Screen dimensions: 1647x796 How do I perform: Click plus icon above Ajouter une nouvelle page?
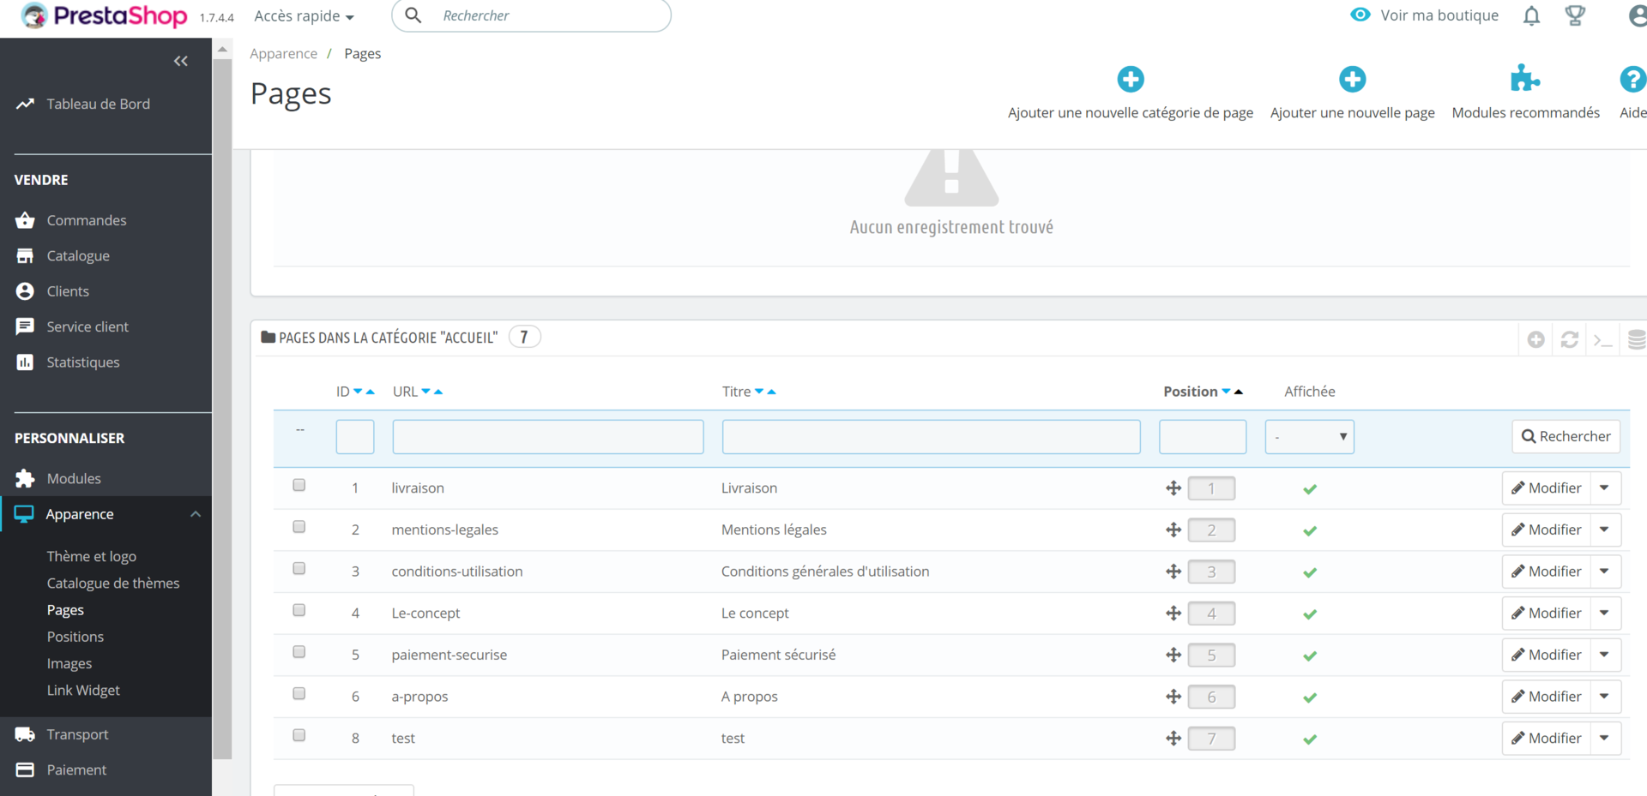click(1353, 79)
